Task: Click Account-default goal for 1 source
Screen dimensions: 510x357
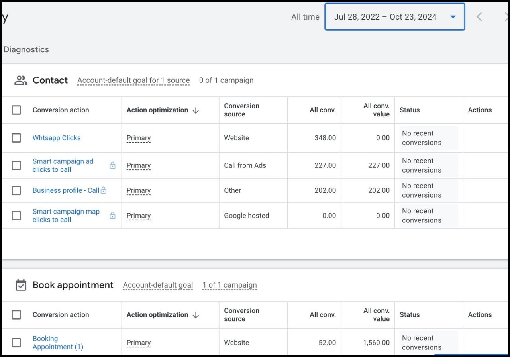Action: 133,80
